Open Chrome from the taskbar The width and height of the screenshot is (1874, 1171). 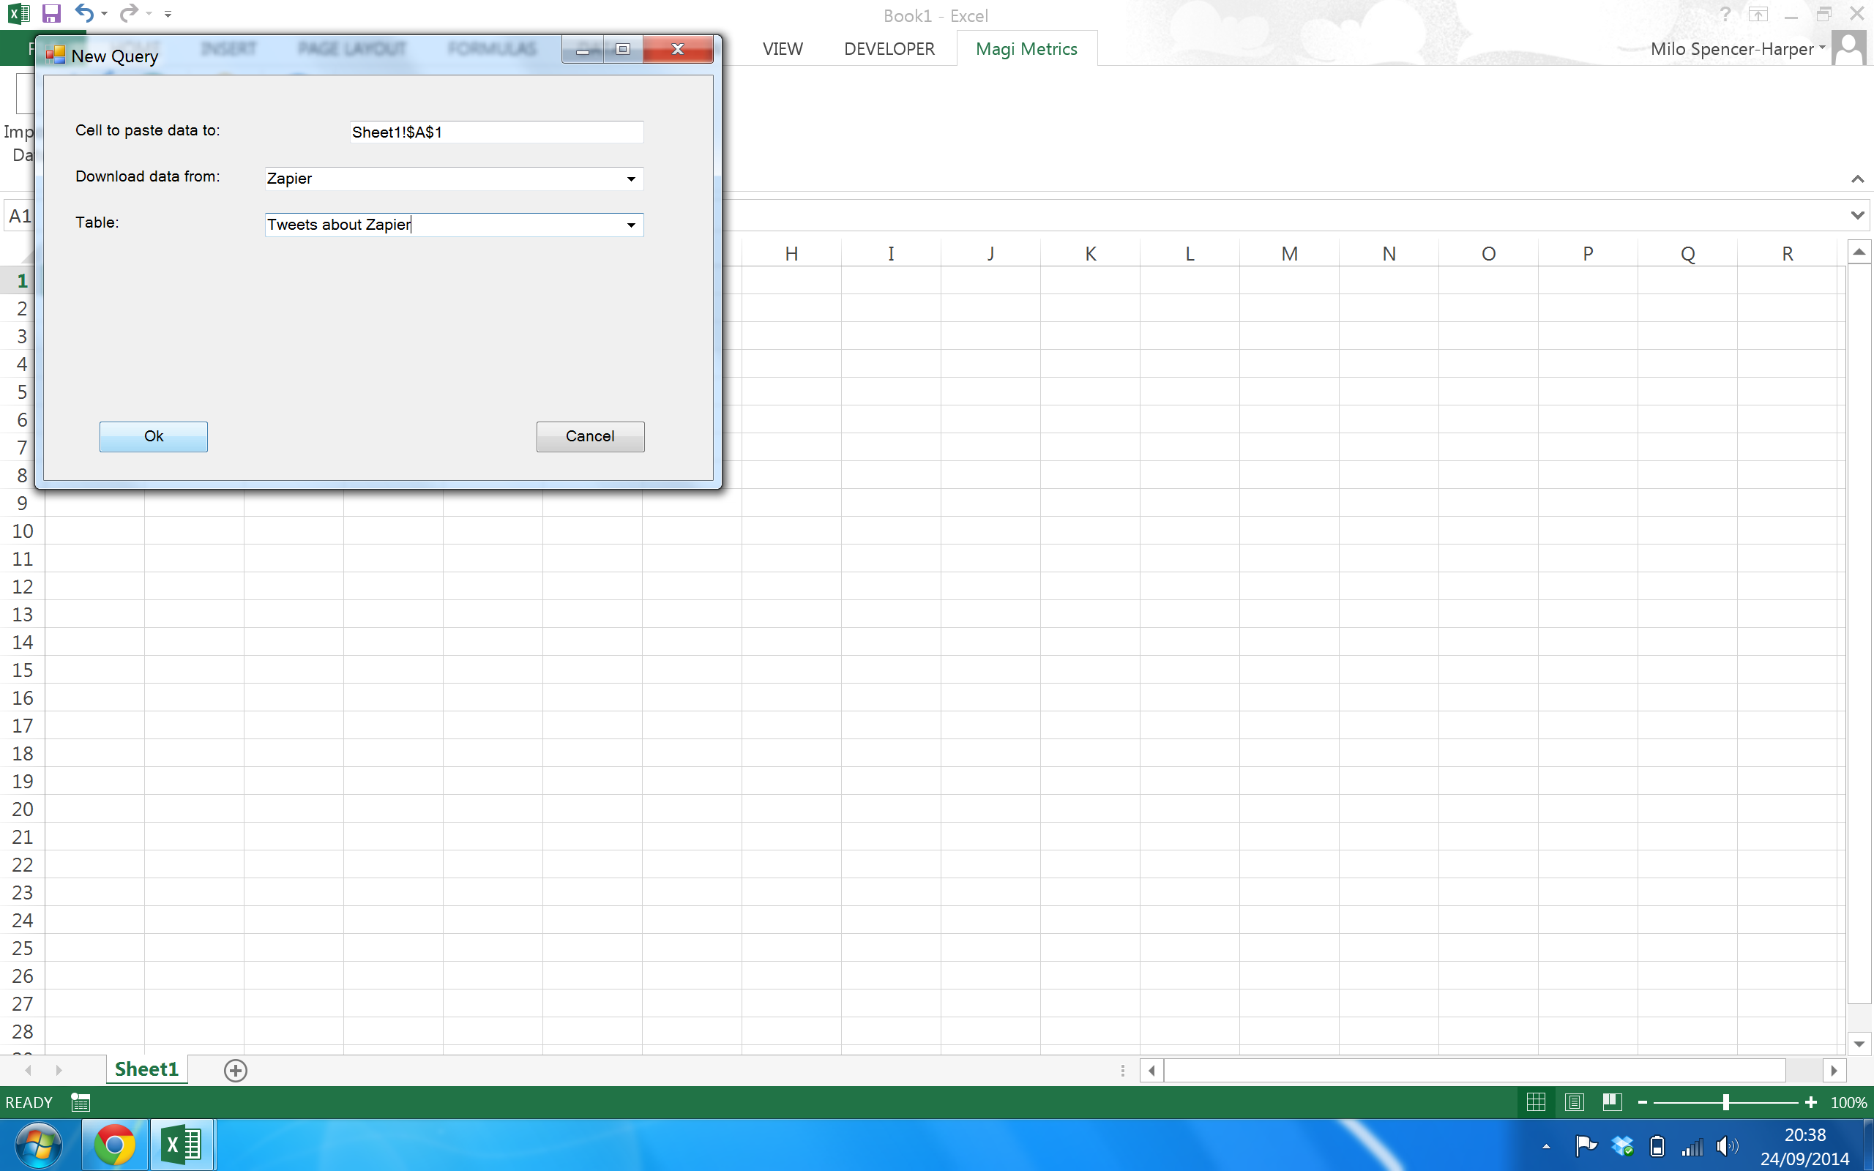115,1145
